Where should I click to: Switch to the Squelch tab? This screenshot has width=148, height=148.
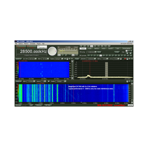(x=111, y=48)
